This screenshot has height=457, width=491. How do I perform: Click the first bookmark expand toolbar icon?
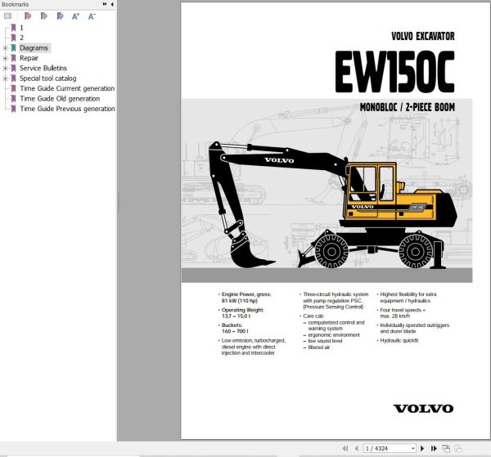click(28, 16)
